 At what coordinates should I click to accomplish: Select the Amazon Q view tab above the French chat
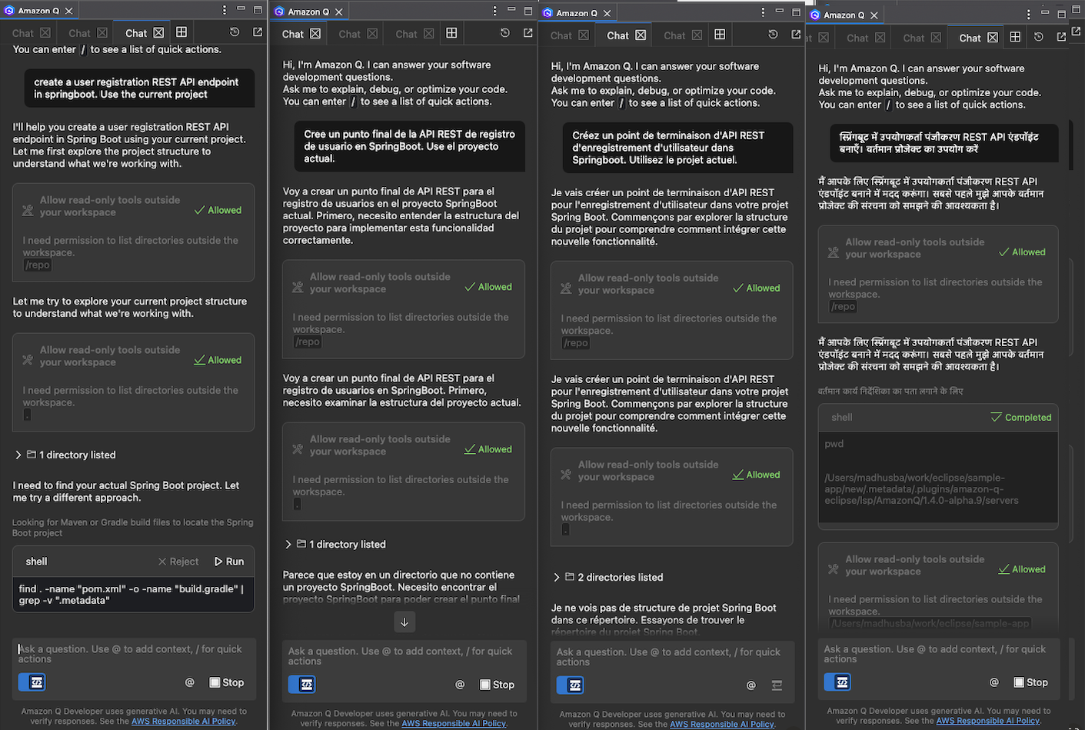[x=577, y=12]
